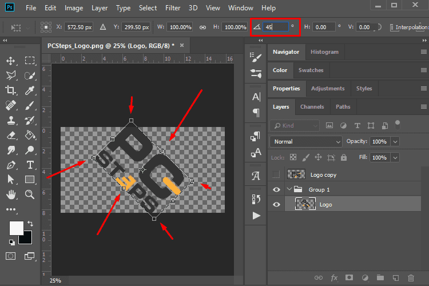Delete layer with trash icon
Screen dimensions: 429x286
click(x=411, y=278)
